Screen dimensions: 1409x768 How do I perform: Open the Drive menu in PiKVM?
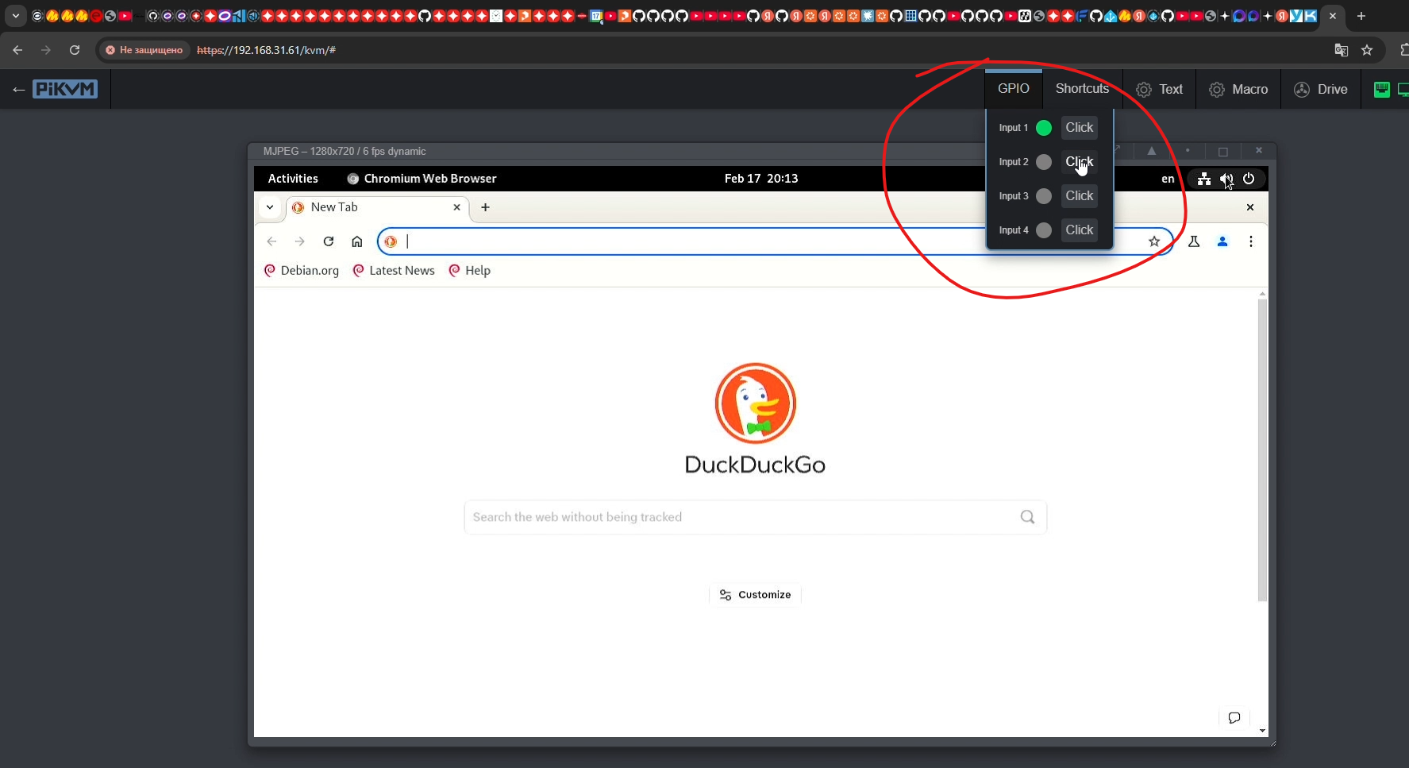click(x=1321, y=90)
